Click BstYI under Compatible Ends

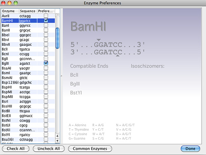[x=76, y=93]
